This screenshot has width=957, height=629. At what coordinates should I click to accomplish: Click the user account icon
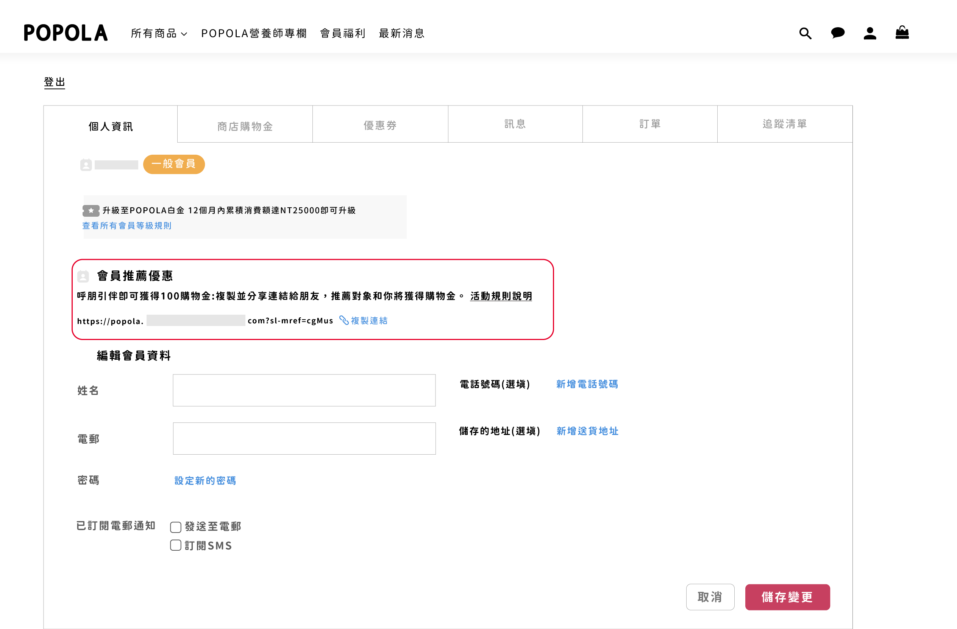870,33
